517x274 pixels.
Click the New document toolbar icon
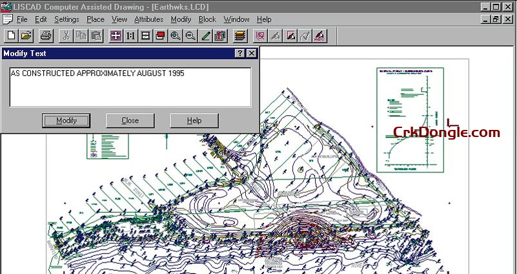click(x=11, y=35)
